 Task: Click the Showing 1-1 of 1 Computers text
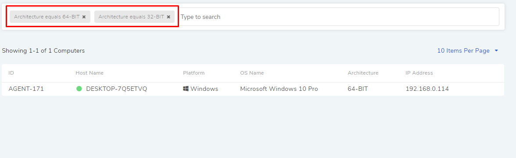pos(43,51)
